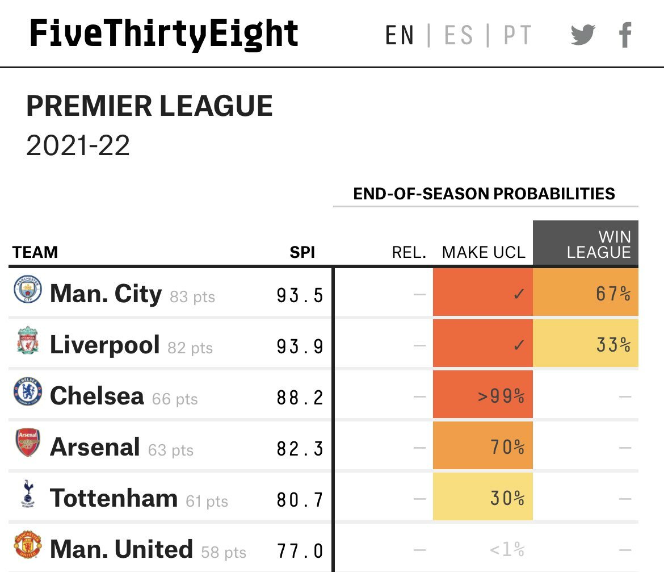Open the Tottenham team name link
The height and width of the screenshot is (572, 664).
click(114, 498)
